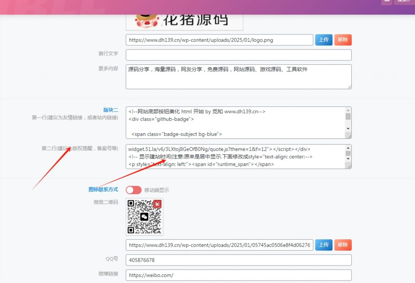Click the up arrow of the 第二行 textarea scrollbar
The image size is (415, 283).
coord(348,148)
